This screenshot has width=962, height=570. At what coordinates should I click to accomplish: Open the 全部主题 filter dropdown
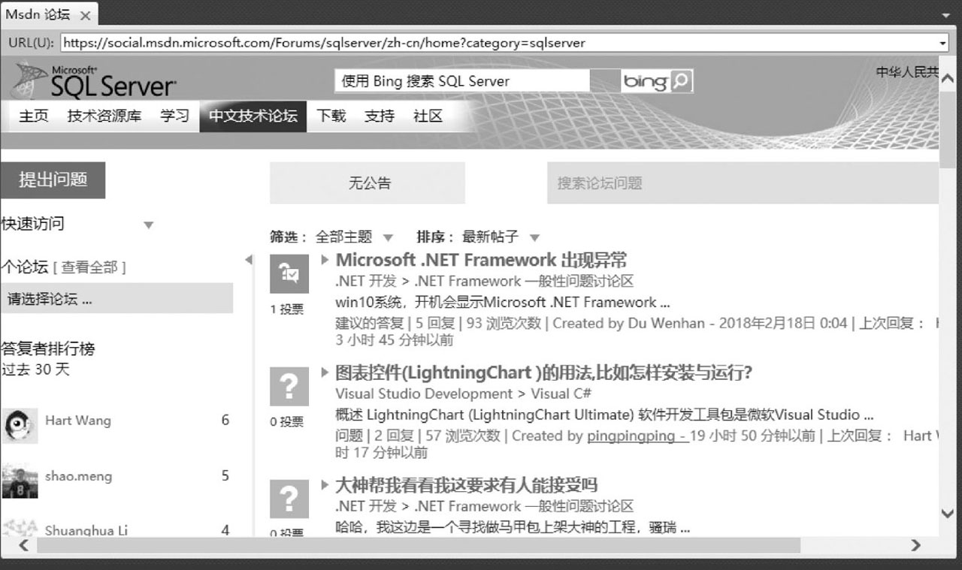point(388,237)
